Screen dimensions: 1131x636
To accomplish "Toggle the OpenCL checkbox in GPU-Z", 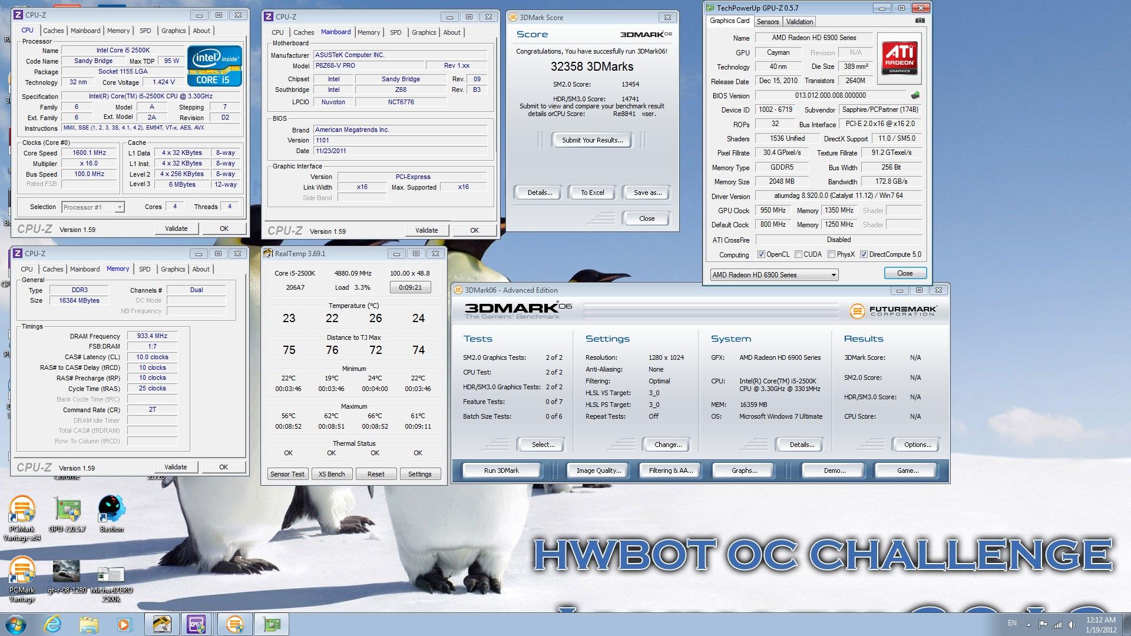I will coord(761,254).
